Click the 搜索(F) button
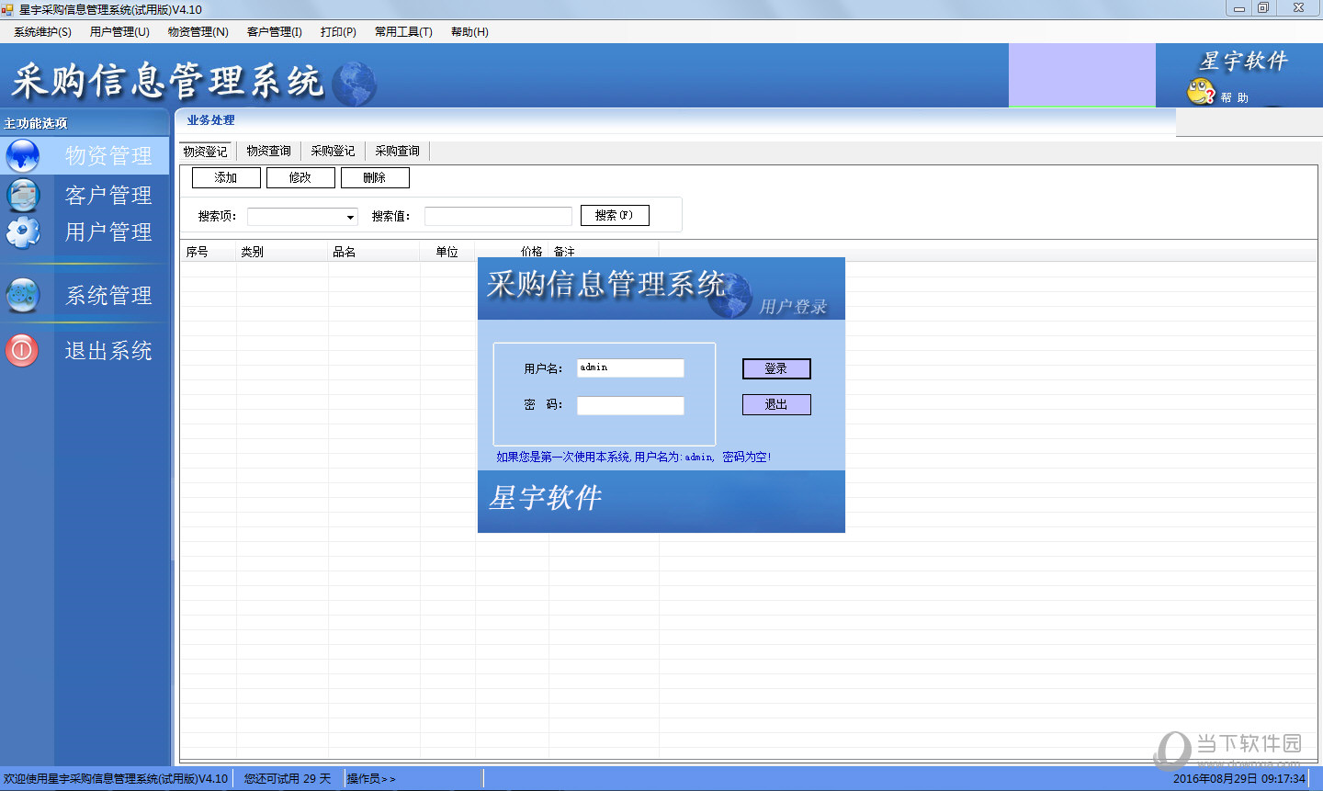Screen dimensions: 1323x791 pos(615,215)
